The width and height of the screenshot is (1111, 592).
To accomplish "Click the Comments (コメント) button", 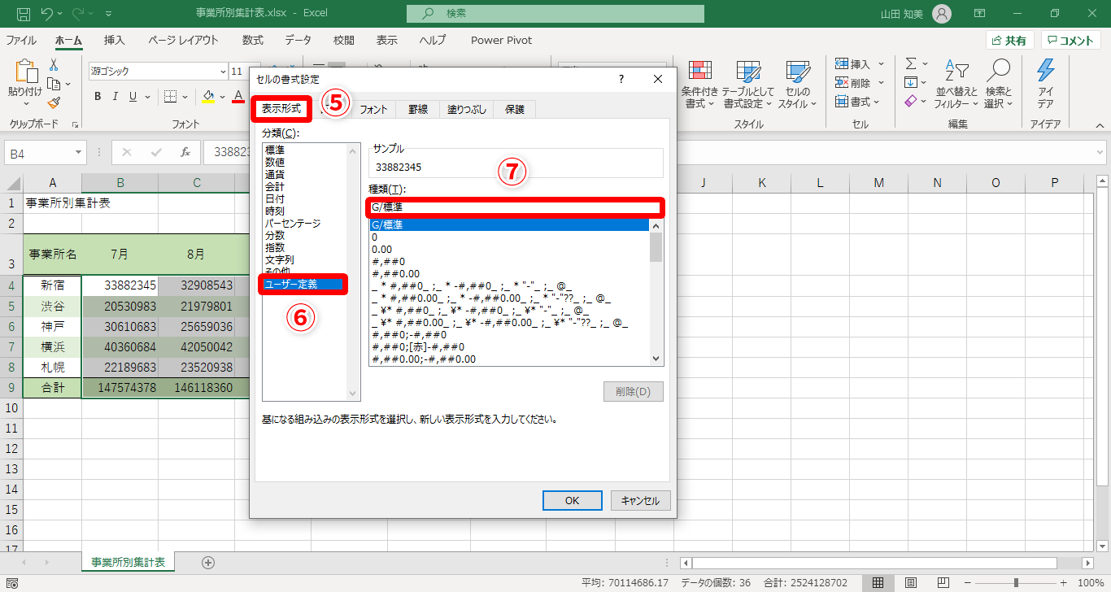I will 1071,41.
